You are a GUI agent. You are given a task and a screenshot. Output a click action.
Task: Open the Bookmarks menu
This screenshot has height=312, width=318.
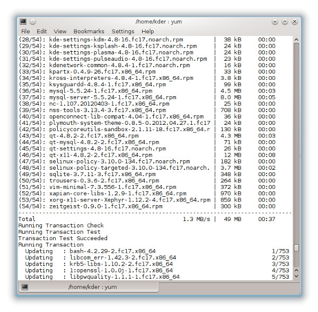89,31
